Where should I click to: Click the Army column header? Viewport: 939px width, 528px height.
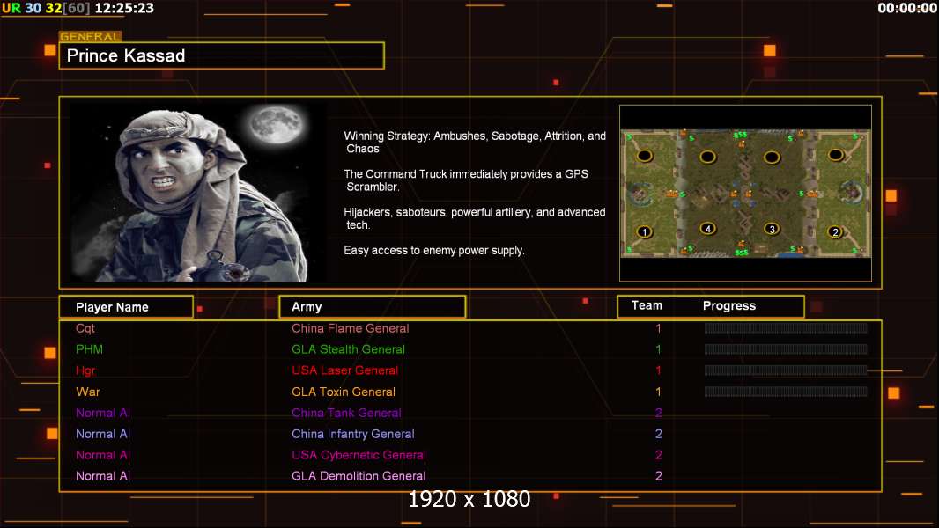pos(373,307)
